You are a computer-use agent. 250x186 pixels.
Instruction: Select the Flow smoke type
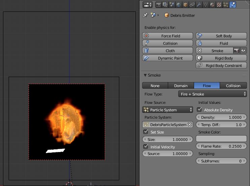click(207, 86)
